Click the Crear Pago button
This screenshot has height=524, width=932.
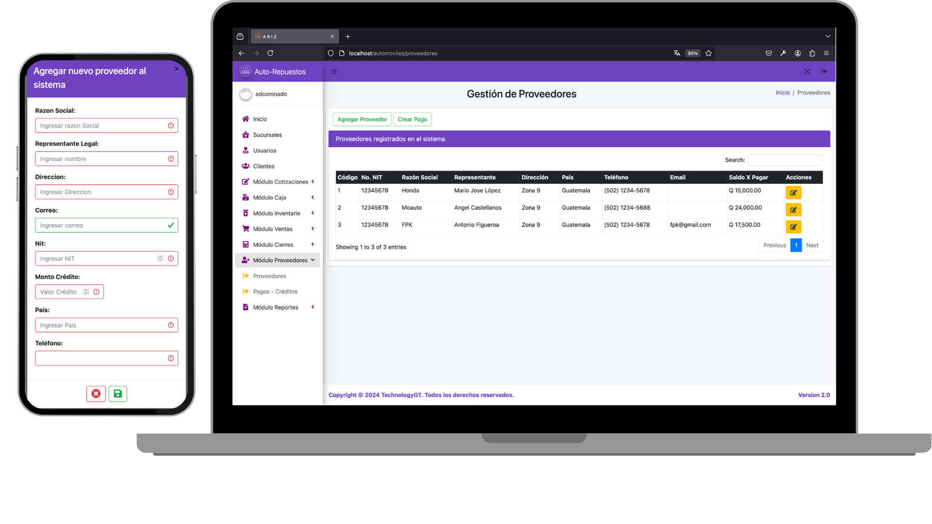click(412, 119)
